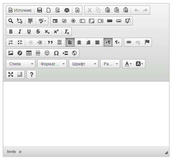
Task: Set right-to-left text direction
Action: [x=117, y=42]
